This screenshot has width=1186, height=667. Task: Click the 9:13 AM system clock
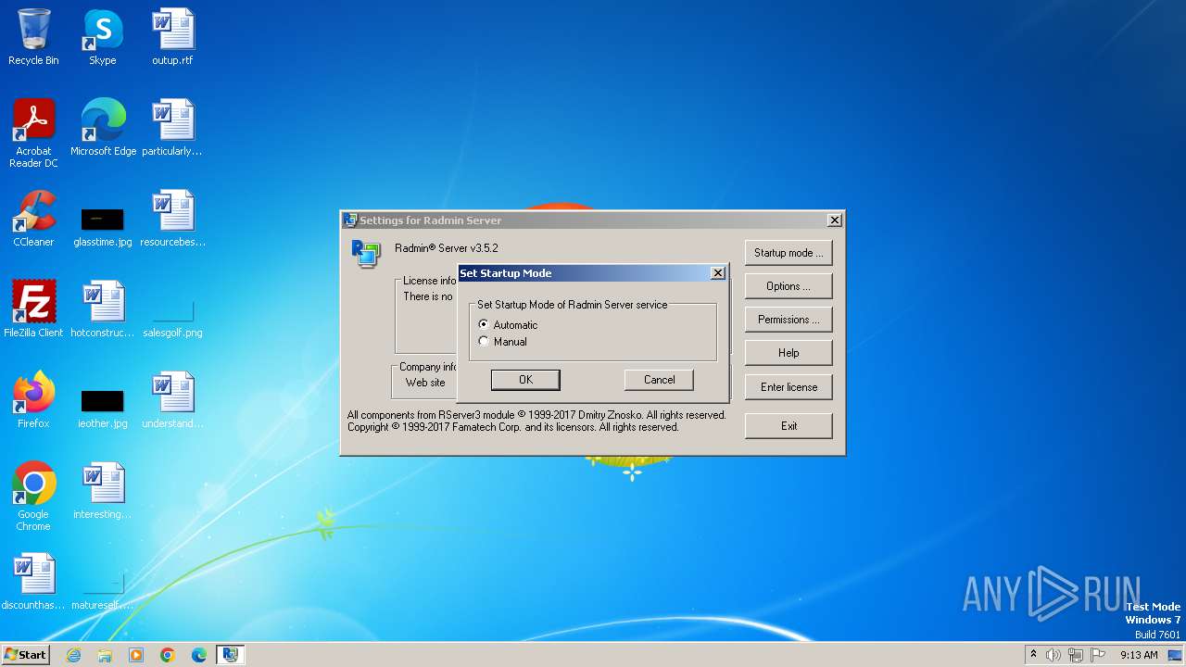click(x=1139, y=655)
